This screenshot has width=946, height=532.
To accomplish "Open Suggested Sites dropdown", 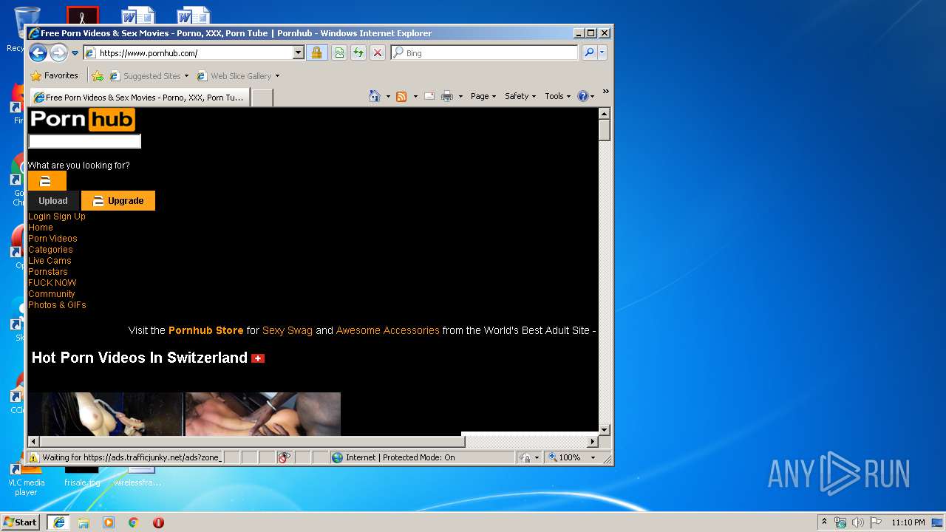I will (x=149, y=76).
